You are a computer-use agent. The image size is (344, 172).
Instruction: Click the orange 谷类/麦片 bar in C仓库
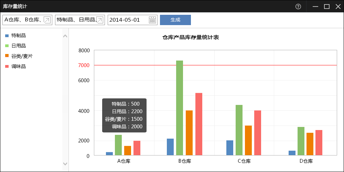tap(248, 140)
